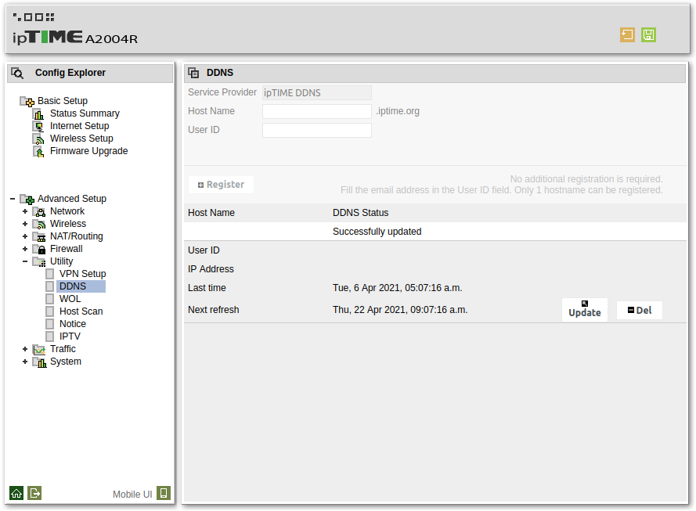Viewport: 696px width, 511px height.
Task: Click the Status Summary chart icon
Action: 38,114
